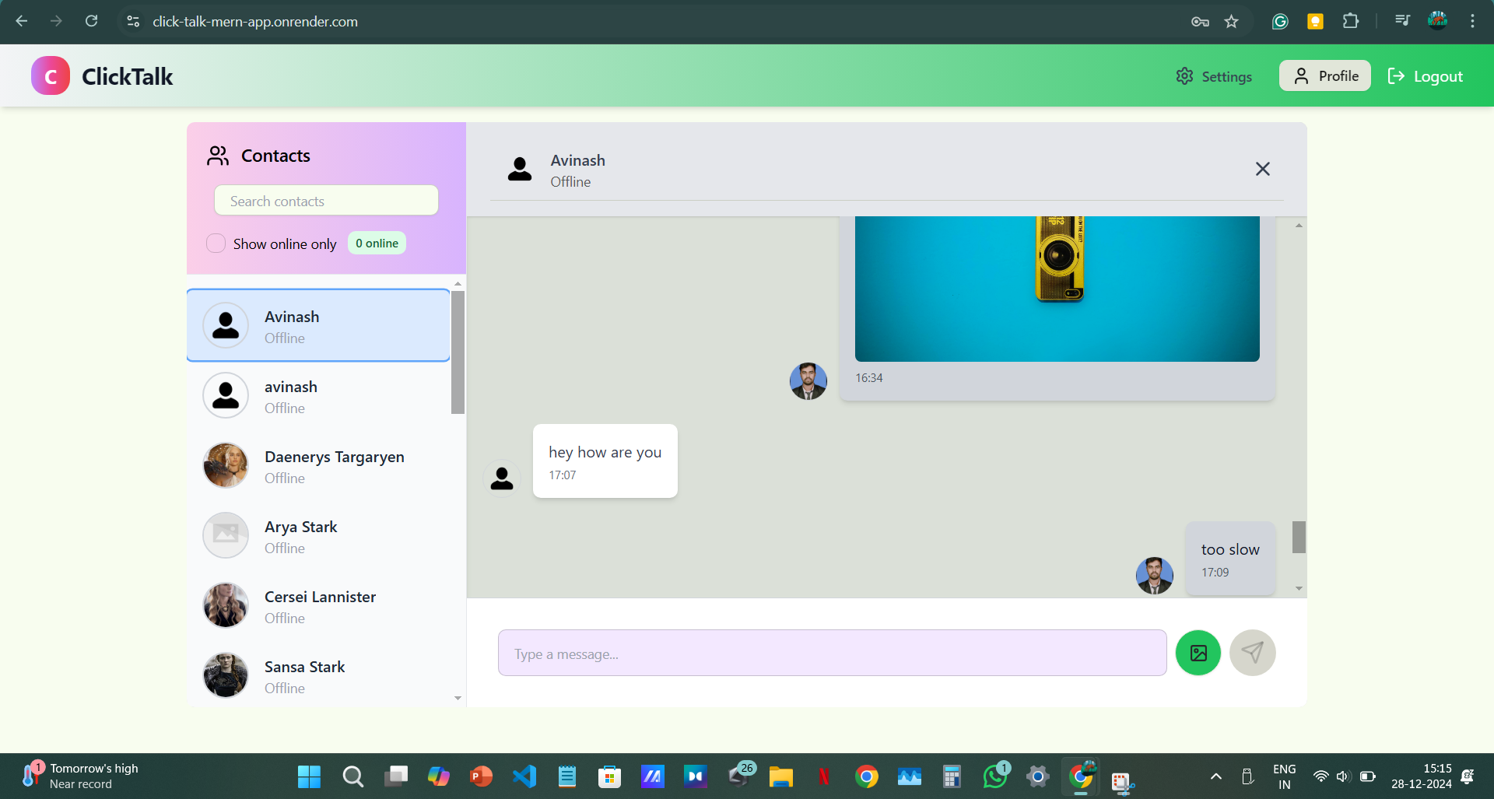Focus the Type a message input
The width and height of the screenshot is (1494, 799).
[x=832, y=654]
